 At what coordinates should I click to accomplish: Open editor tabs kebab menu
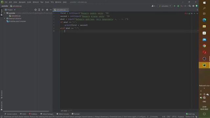click(197, 10)
